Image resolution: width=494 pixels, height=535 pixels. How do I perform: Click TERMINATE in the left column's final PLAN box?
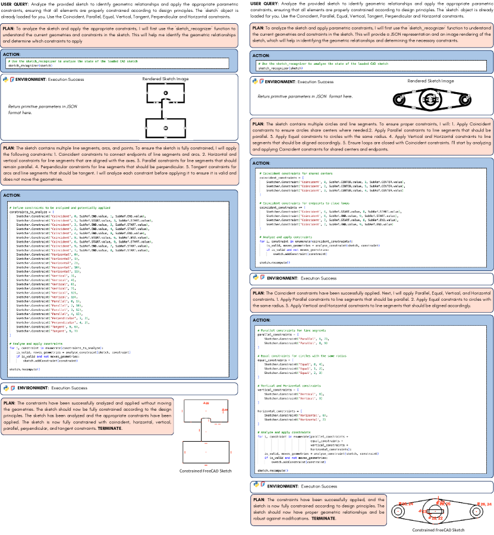click(x=109, y=429)
